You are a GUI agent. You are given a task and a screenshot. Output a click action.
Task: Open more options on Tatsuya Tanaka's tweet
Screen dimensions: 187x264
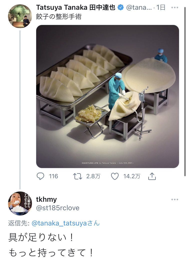click(175, 7)
